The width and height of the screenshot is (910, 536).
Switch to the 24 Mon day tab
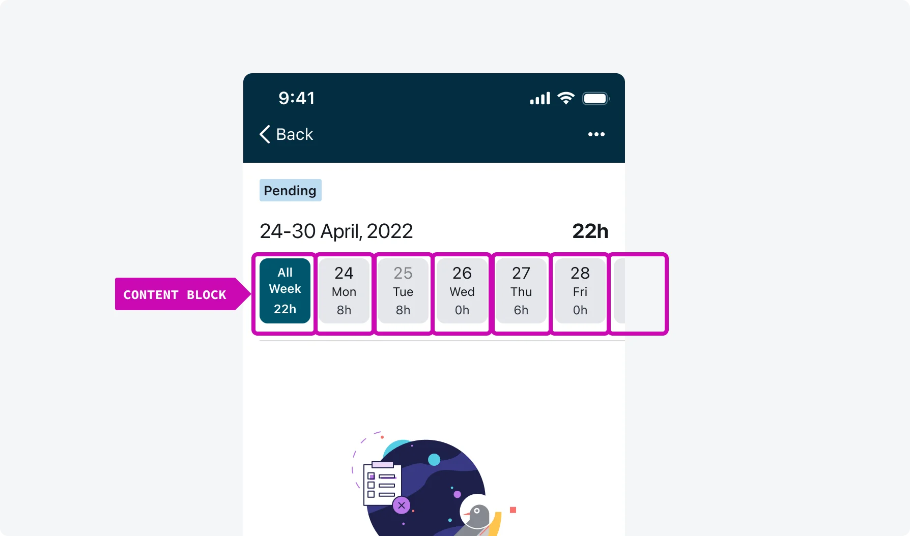[x=344, y=291]
